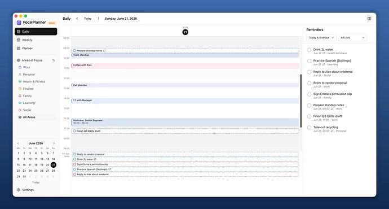Open Settings
The height and width of the screenshot is (209, 389).
[x=25, y=190]
